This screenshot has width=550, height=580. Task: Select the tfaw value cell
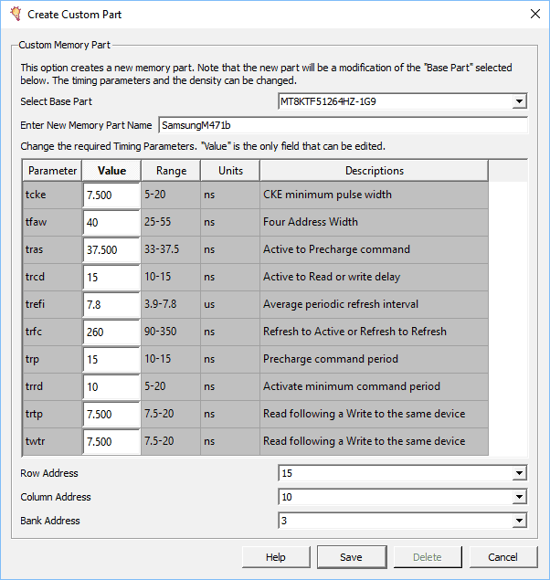[x=111, y=222]
